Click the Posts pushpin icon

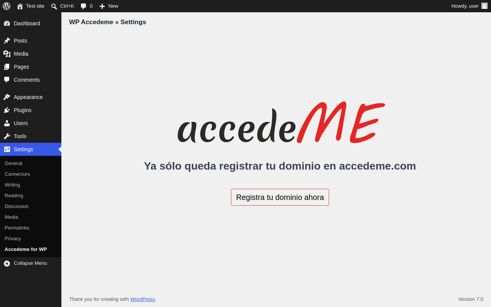(7, 41)
